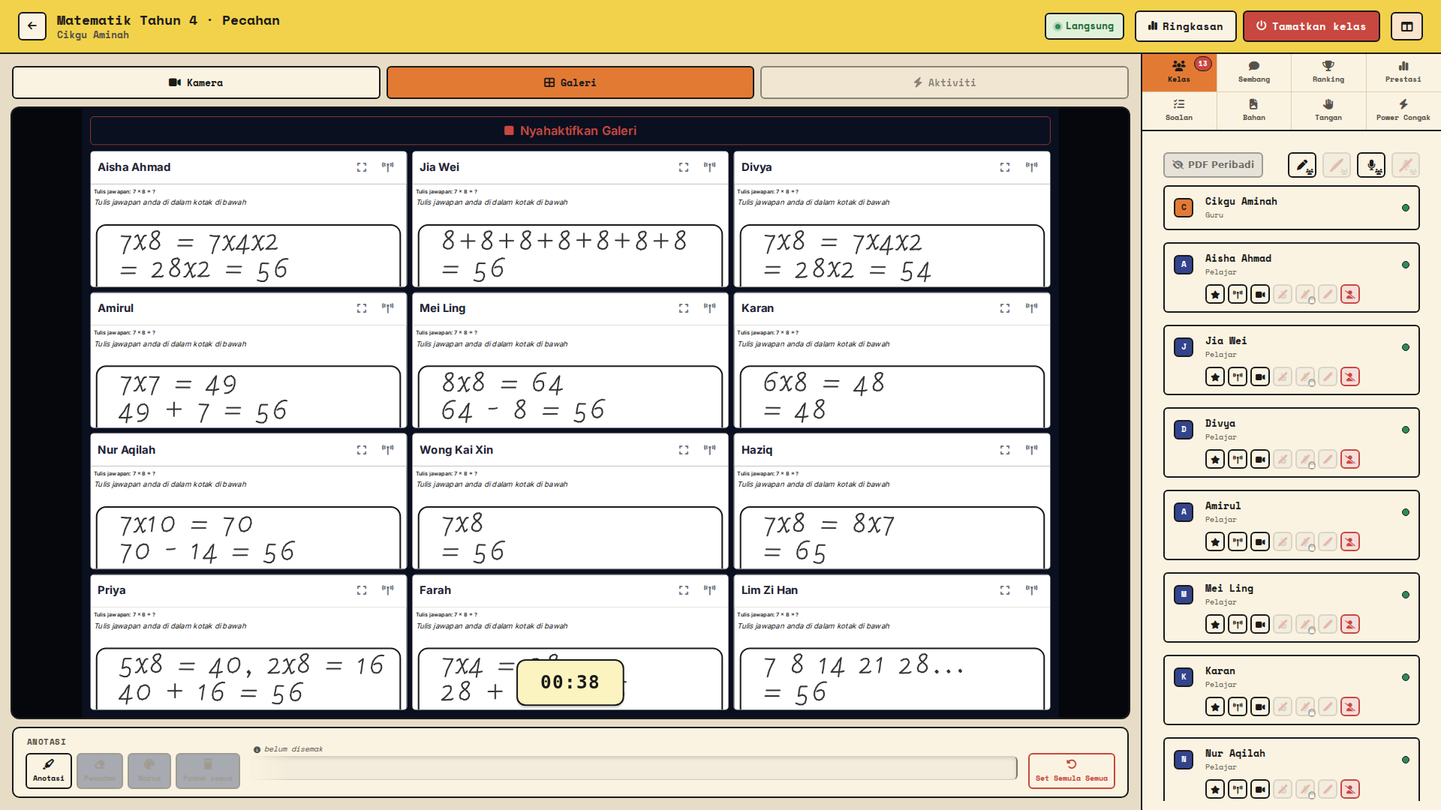Broadcast Amirul's screen from class list
The height and width of the screenshot is (810, 1441).
click(1238, 542)
